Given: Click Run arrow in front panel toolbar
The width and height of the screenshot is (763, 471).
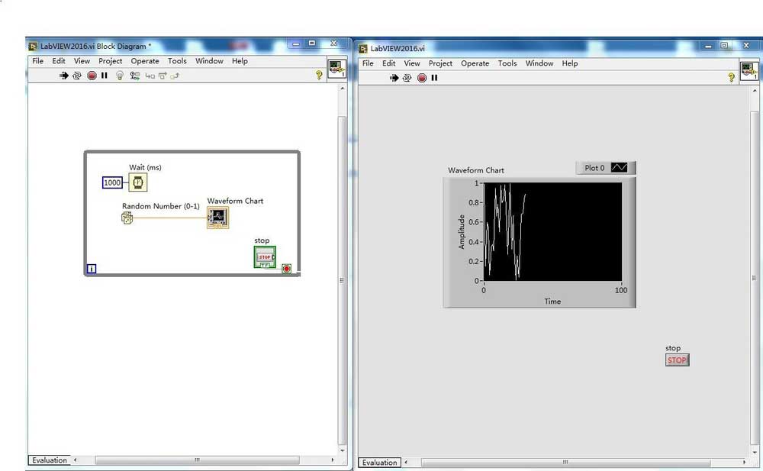Looking at the screenshot, I should pyautogui.click(x=394, y=78).
